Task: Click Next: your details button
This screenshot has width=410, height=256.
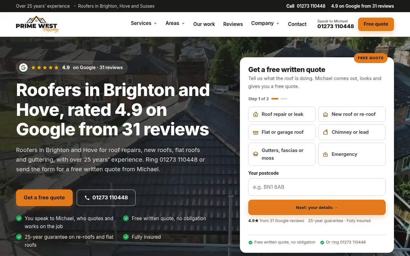Action: click(317, 207)
